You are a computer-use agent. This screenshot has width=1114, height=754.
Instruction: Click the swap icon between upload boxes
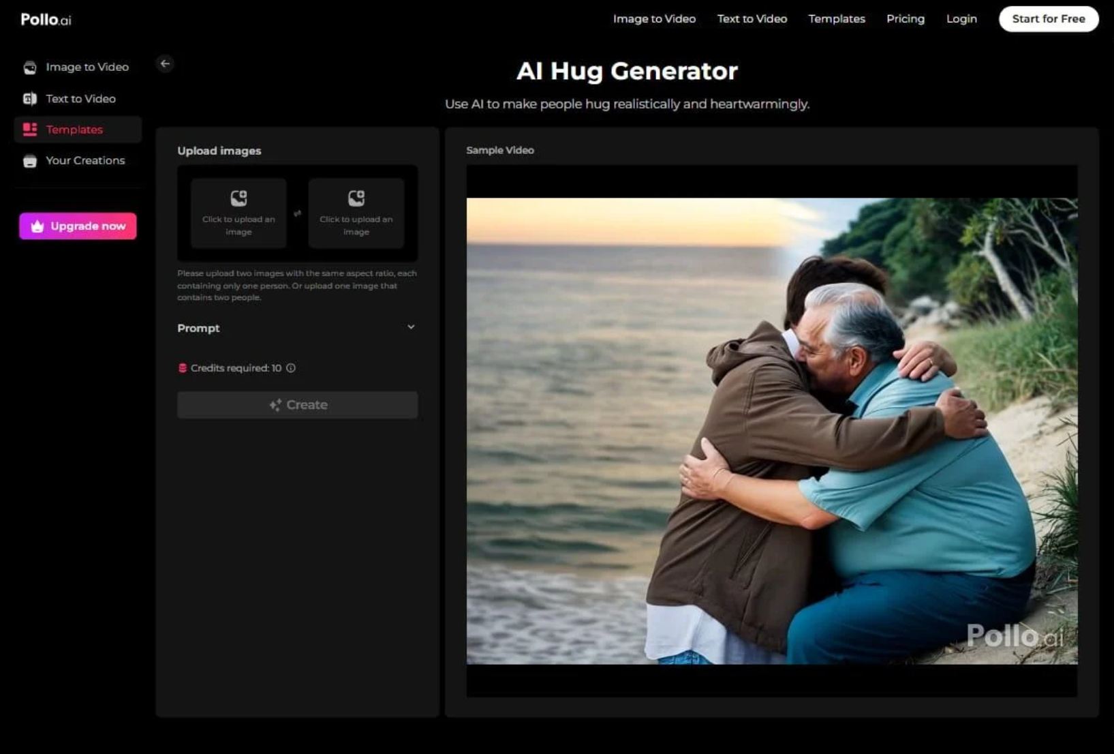click(297, 213)
